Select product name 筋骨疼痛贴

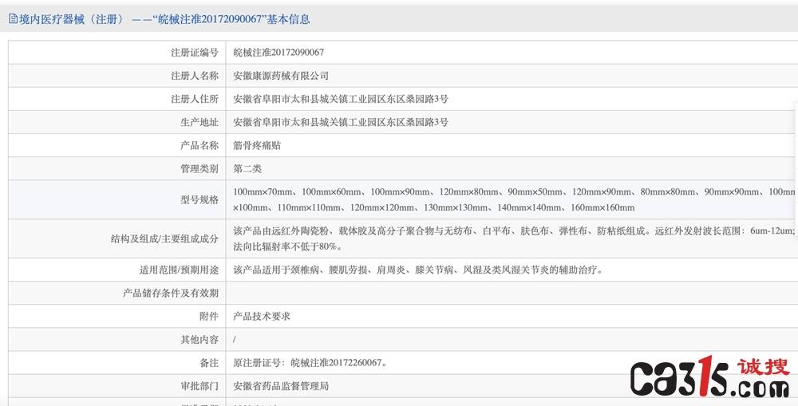pyautogui.click(x=256, y=146)
